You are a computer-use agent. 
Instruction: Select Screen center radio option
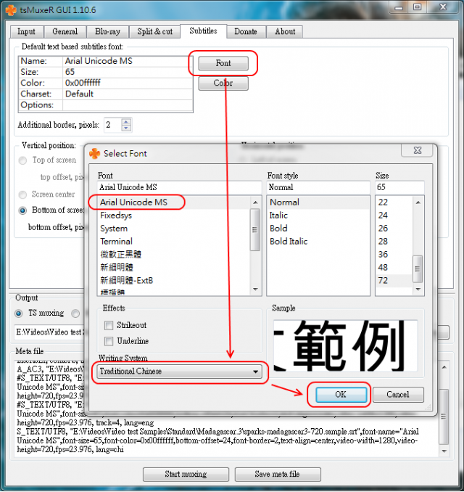[22, 194]
